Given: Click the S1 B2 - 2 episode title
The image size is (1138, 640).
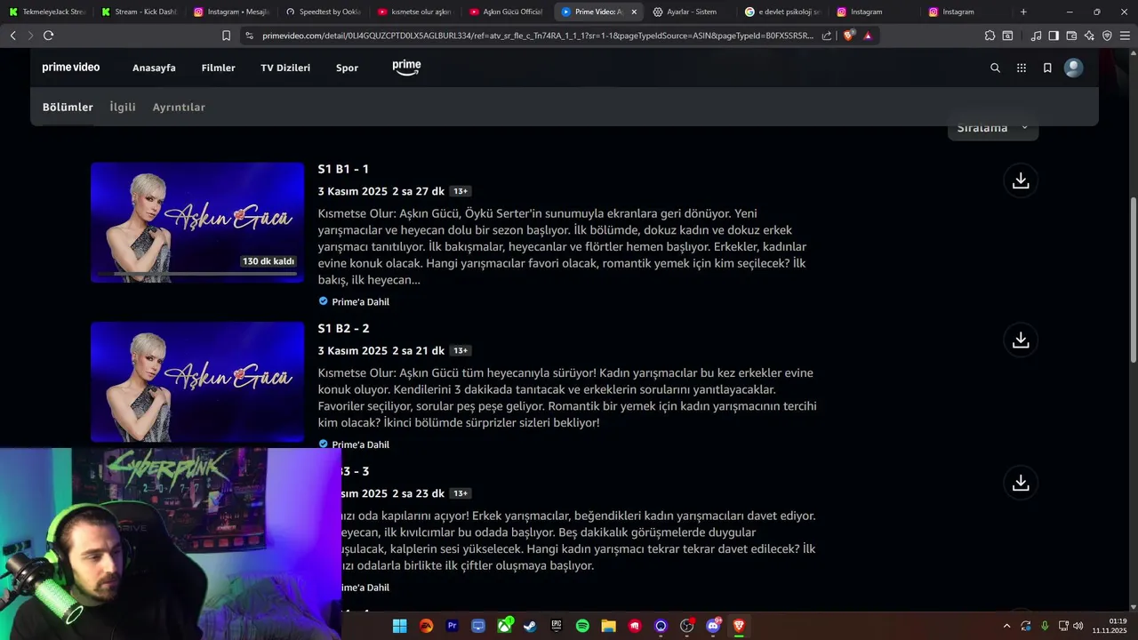Looking at the screenshot, I should pyautogui.click(x=343, y=328).
